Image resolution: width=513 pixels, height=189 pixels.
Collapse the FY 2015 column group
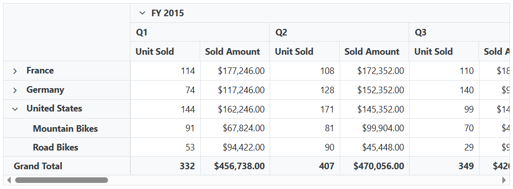pyautogui.click(x=142, y=13)
